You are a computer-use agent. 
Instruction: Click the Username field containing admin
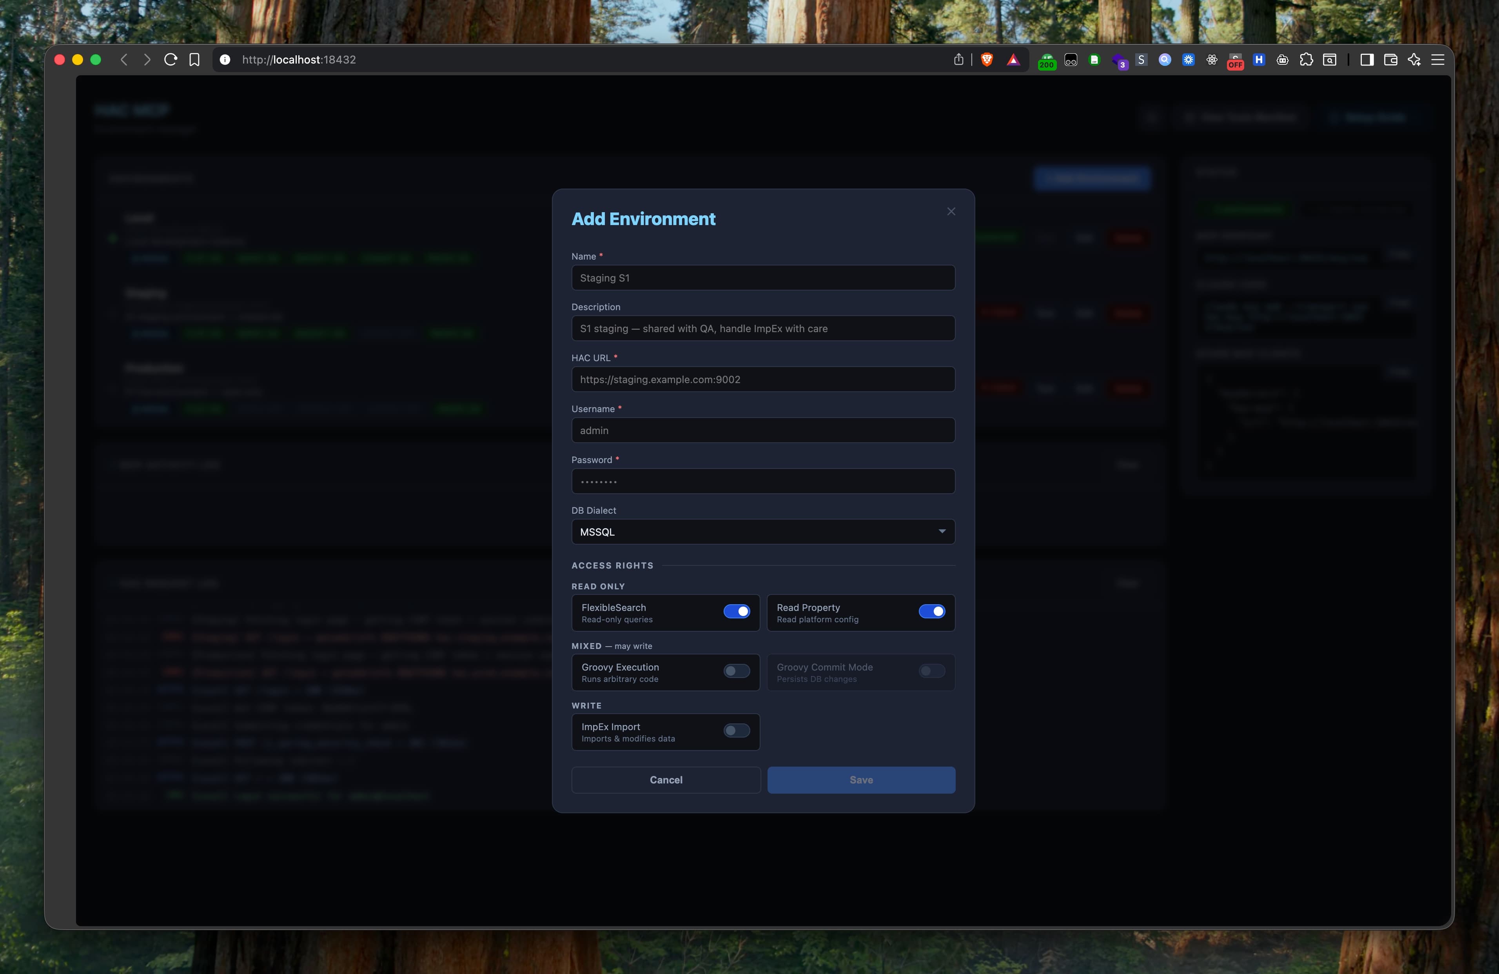pos(763,430)
